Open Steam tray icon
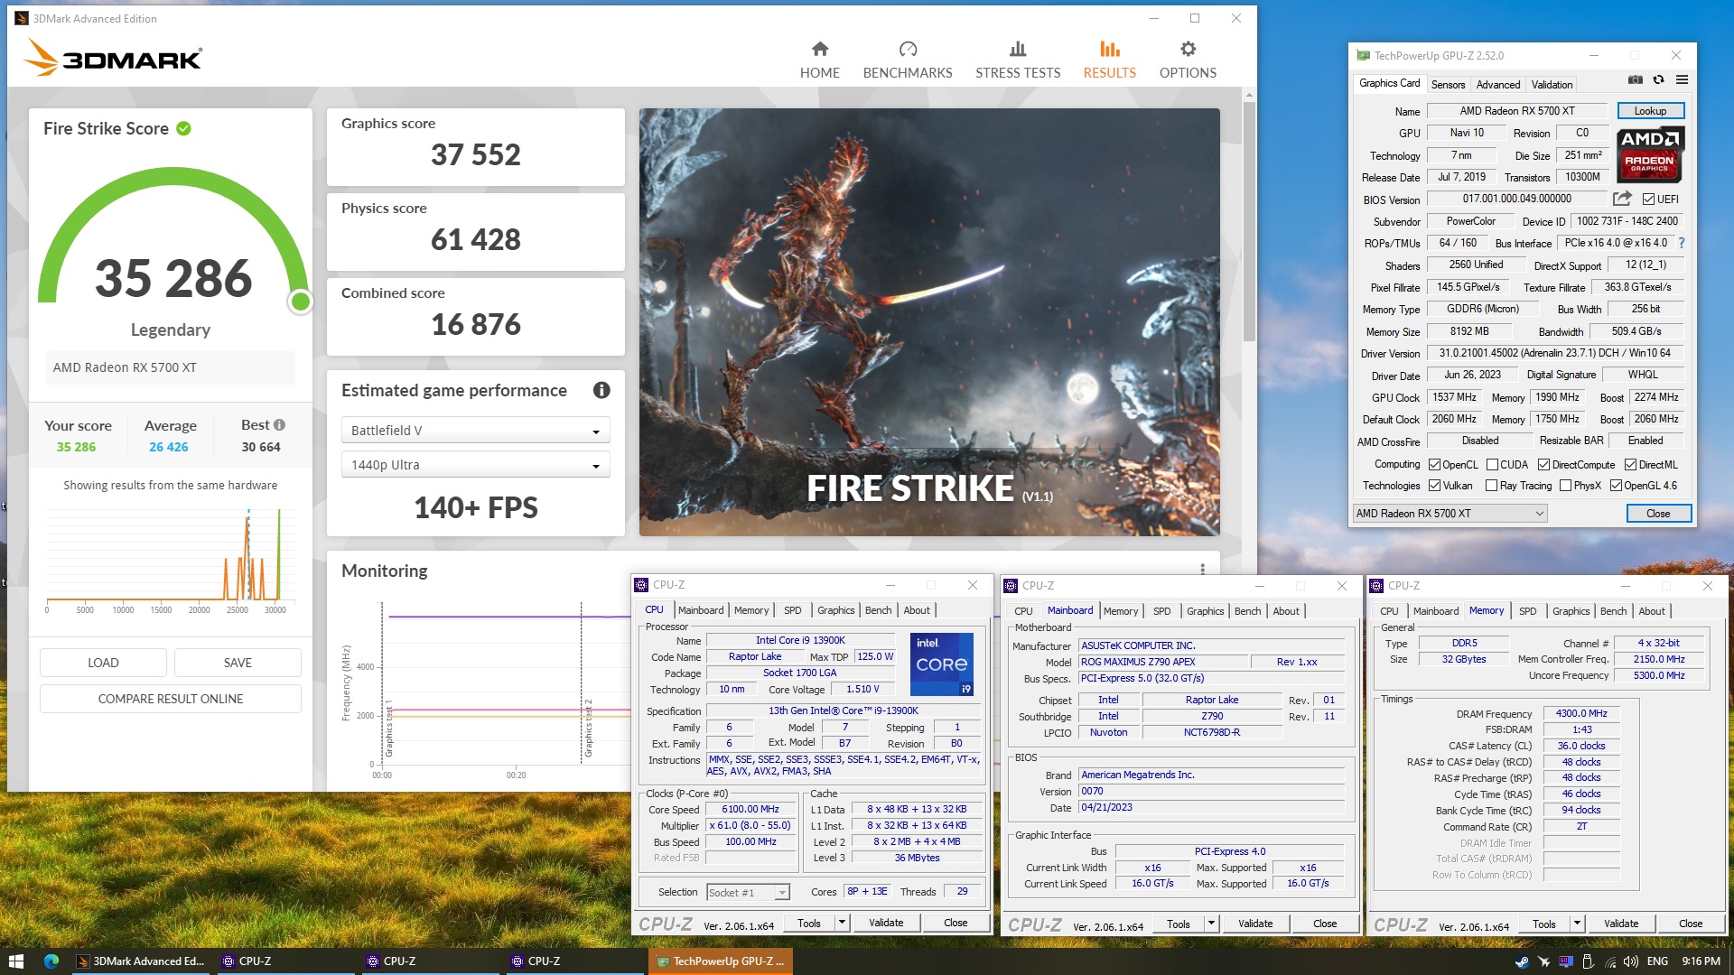Screen dimensions: 1734x975 click(1522, 961)
